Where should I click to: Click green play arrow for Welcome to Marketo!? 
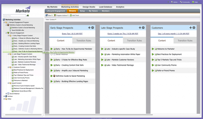coord(153,49)
